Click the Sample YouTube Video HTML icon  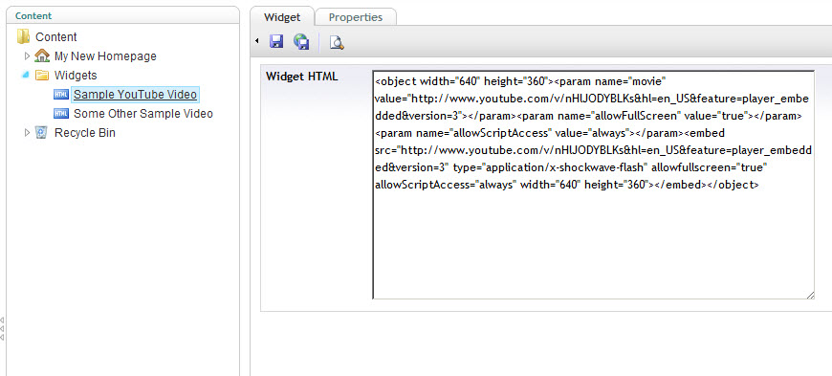tap(61, 95)
